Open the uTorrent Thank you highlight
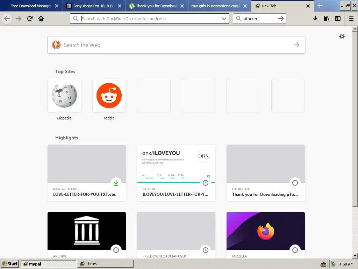This screenshot has width=358, height=269. click(x=266, y=173)
